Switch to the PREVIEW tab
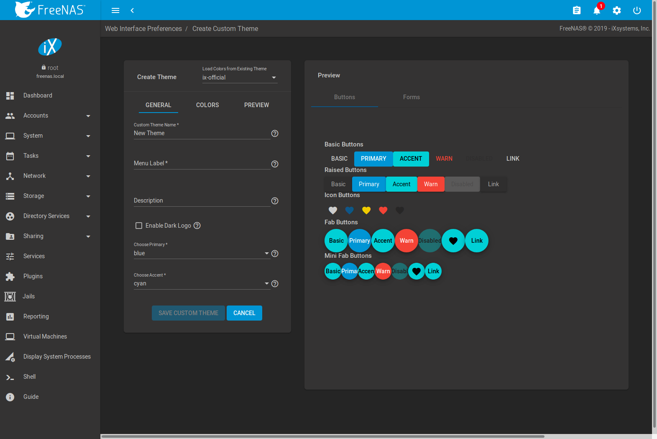Screen dimensions: 657x439 click(x=257, y=105)
